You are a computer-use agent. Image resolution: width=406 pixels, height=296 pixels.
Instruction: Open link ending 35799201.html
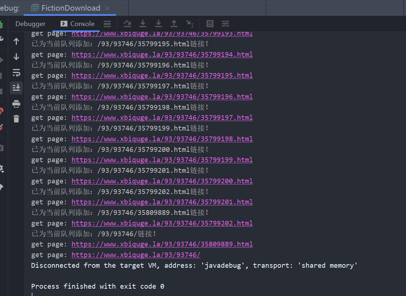point(162,202)
